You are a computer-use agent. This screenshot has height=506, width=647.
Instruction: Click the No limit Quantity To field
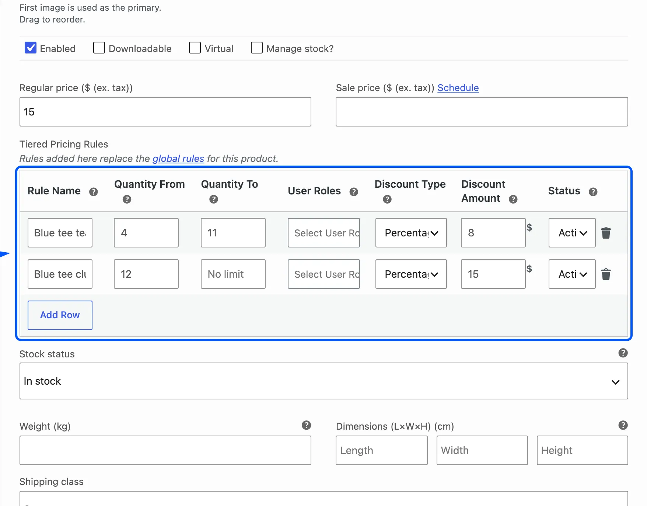coord(233,274)
